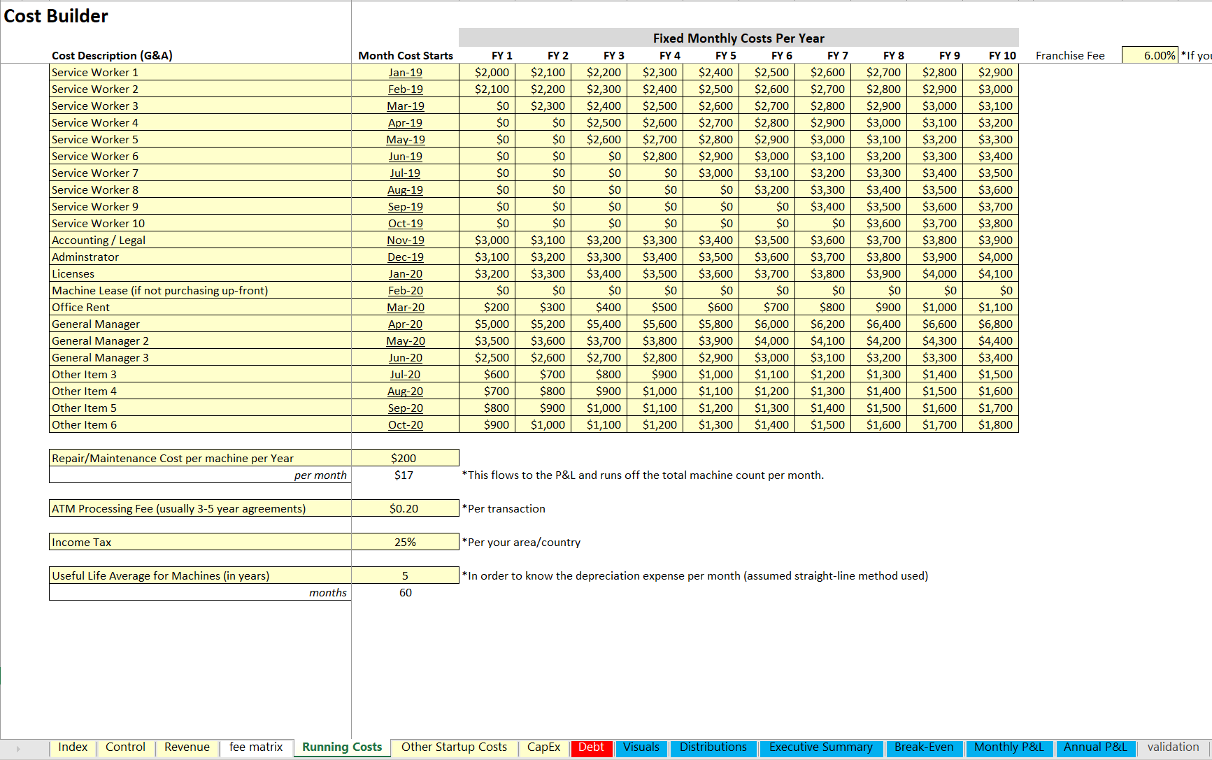Switch to the Revenue sheet tab
The image size is (1212, 760).
pos(186,747)
